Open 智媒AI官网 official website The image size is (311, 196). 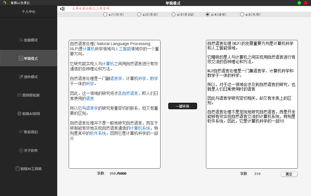pos(29,114)
